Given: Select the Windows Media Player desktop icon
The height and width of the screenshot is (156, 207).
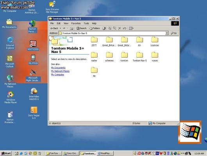Looking at the screenshot, I should coord(11,97).
